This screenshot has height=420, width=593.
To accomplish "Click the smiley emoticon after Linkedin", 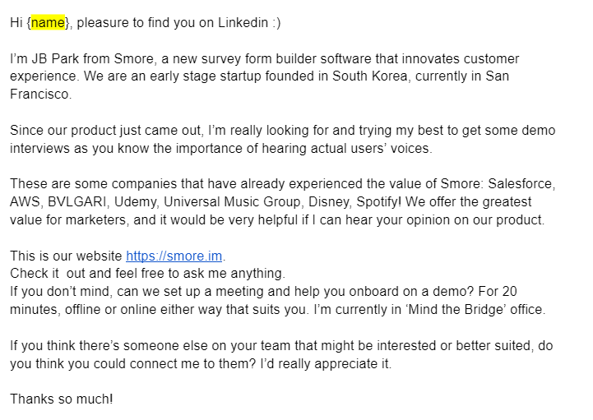I will (276, 23).
